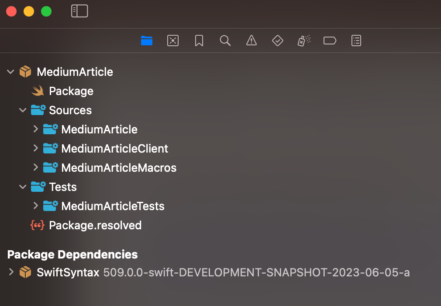Viewport: 441px width, 306px height.
Task: Expand the SwiftSyntax package dependency
Action: [x=11, y=272]
